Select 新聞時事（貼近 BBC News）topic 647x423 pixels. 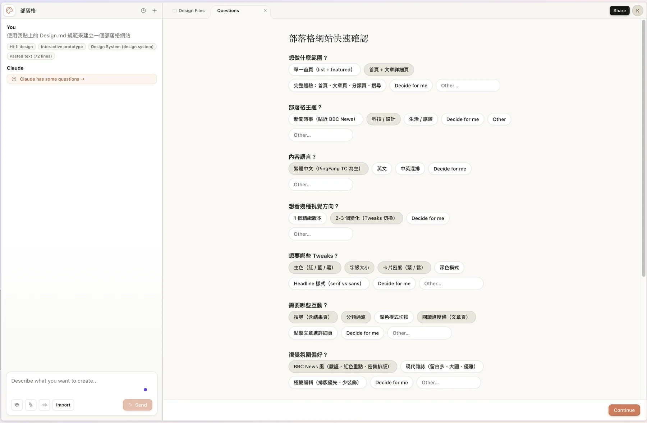(x=326, y=119)
